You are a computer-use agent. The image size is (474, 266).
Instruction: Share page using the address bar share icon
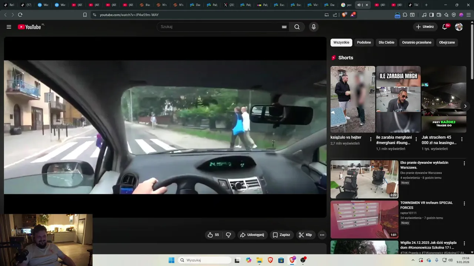click(335, 15)
